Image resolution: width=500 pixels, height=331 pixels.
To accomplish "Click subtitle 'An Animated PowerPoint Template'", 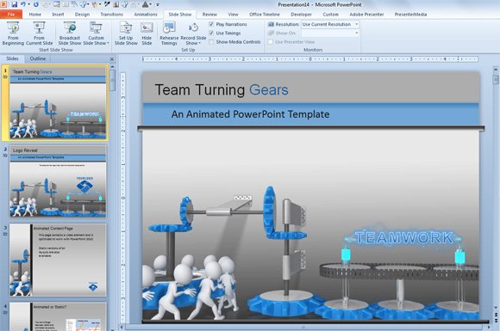I will coord(250,114).
